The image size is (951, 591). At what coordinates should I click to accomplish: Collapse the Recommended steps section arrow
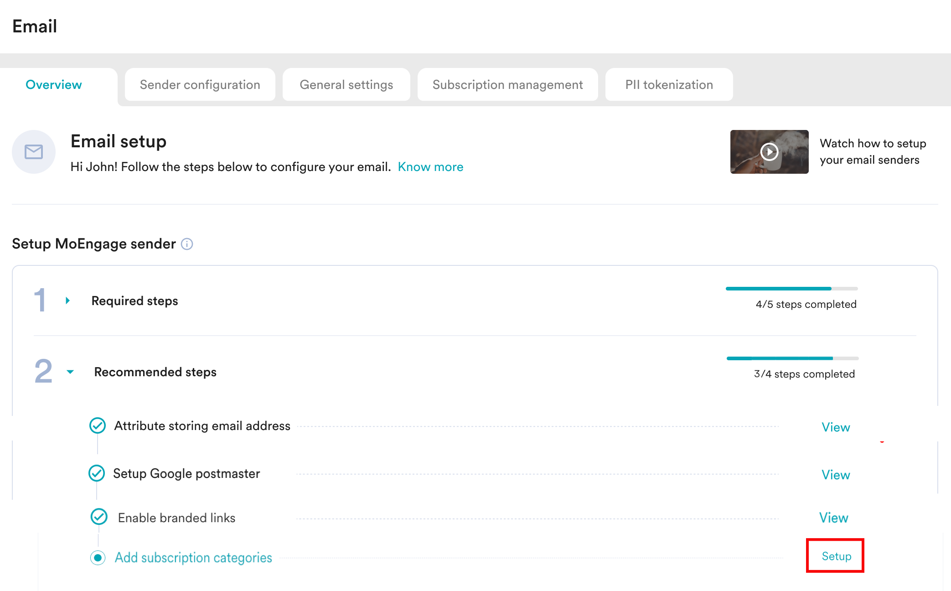[70, 372]
